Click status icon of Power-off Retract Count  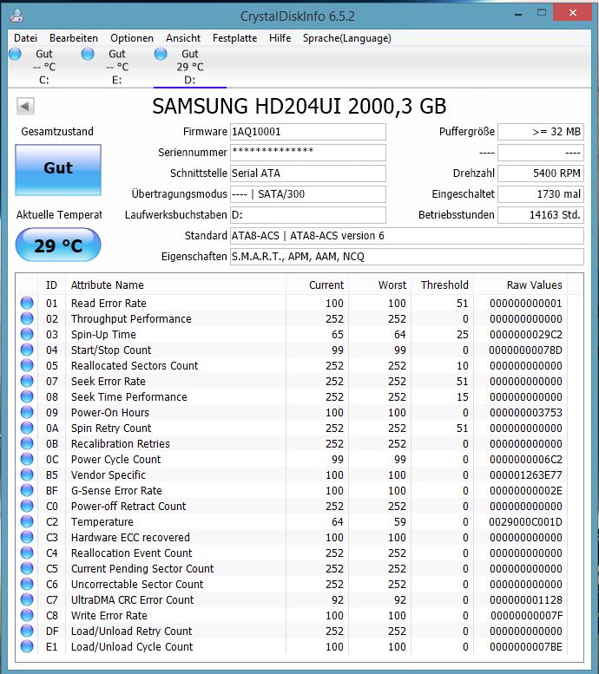click(x=27, y=506)
